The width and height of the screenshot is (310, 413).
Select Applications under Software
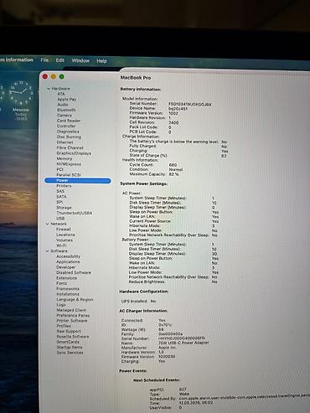pyautogui.click(x=68, y=262)
